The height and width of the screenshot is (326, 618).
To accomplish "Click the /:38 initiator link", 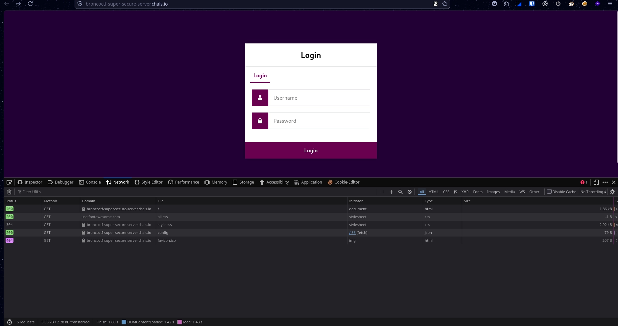I will [352, 233].
